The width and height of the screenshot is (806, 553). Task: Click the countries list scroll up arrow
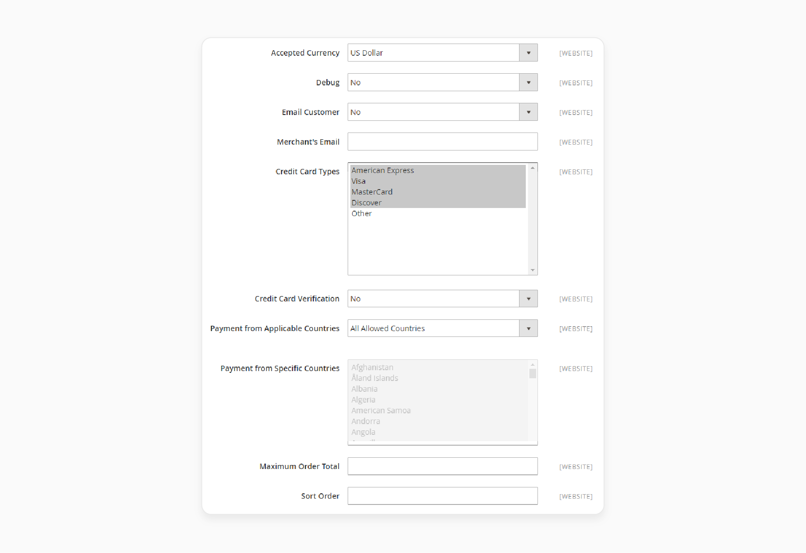click(533, 364)
